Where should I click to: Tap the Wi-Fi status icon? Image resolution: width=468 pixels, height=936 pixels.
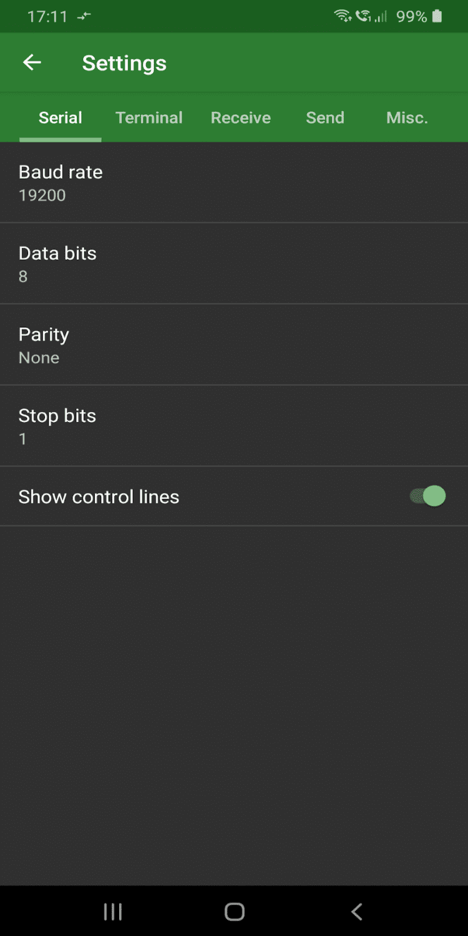(x=343, y=16)
